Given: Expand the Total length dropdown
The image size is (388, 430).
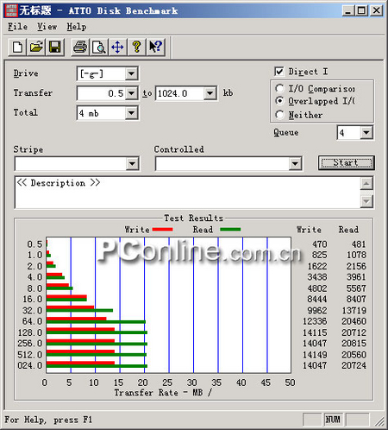Looking at the screenshot, I should coord(131,113).
